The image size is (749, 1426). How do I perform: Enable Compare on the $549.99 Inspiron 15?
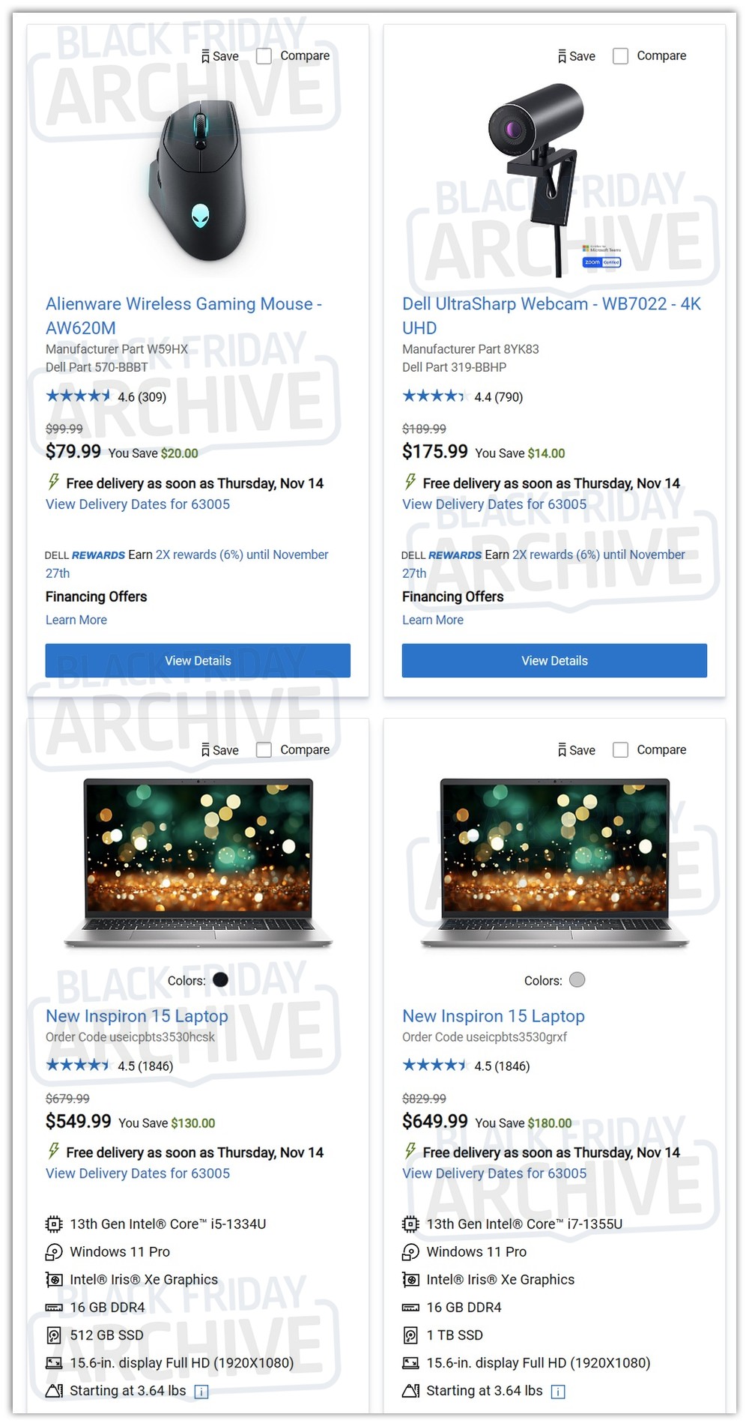coord(264,750)
